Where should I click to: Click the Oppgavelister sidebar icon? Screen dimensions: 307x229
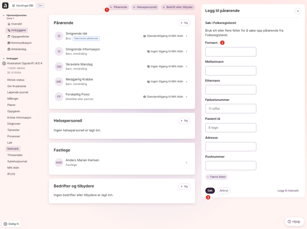(9, 36)
